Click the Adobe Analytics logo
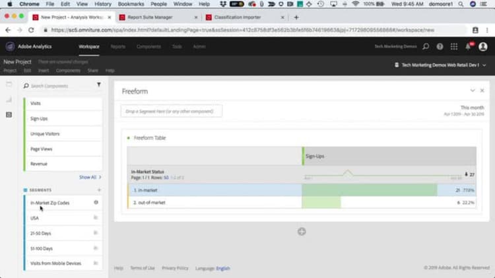The image size is (495, 278). point(10,46)
